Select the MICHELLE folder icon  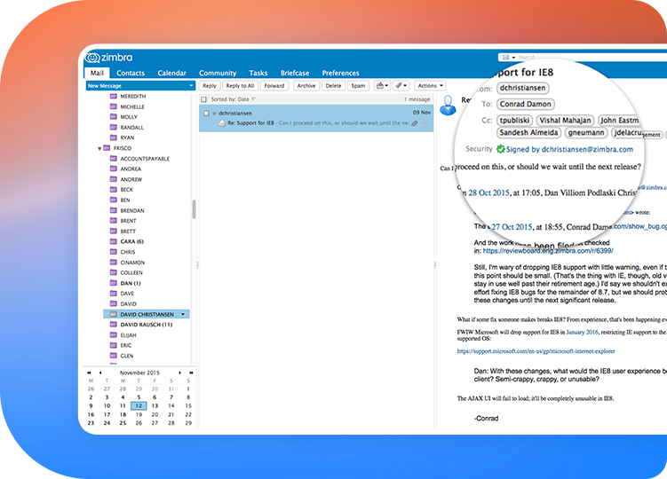(113, 106)
